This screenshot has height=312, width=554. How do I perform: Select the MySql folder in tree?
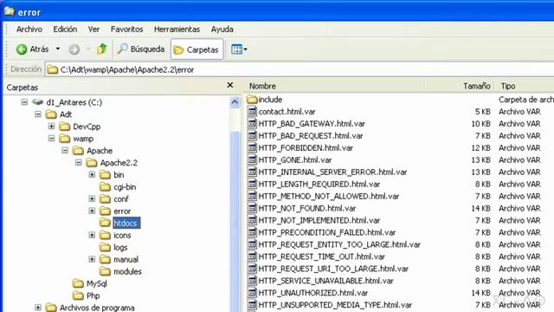pos(96,283)
